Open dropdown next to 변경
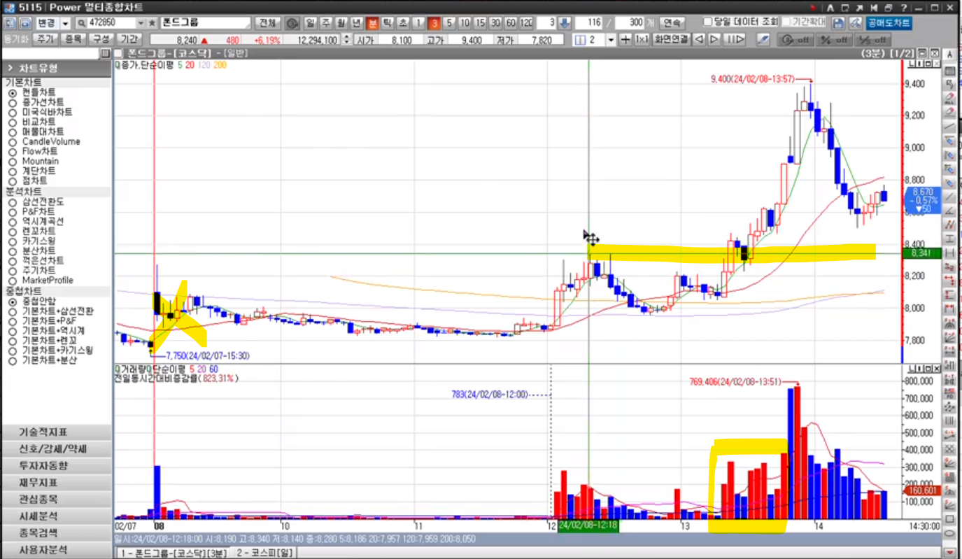This screenshot has height=559, width=962. (65, 23)
